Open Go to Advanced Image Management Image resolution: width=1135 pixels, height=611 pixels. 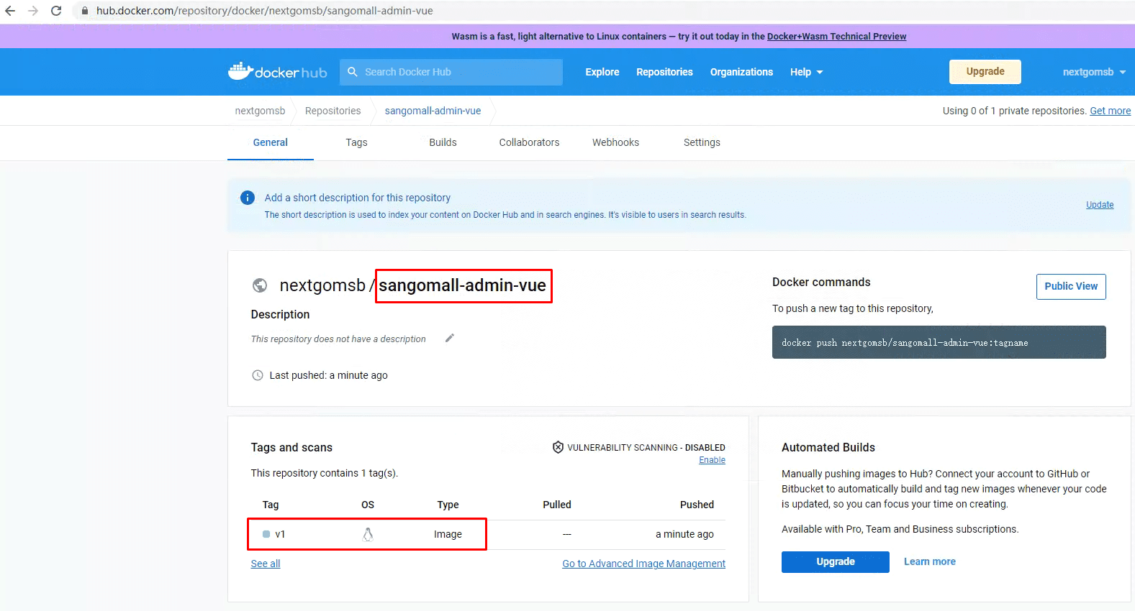643,564
